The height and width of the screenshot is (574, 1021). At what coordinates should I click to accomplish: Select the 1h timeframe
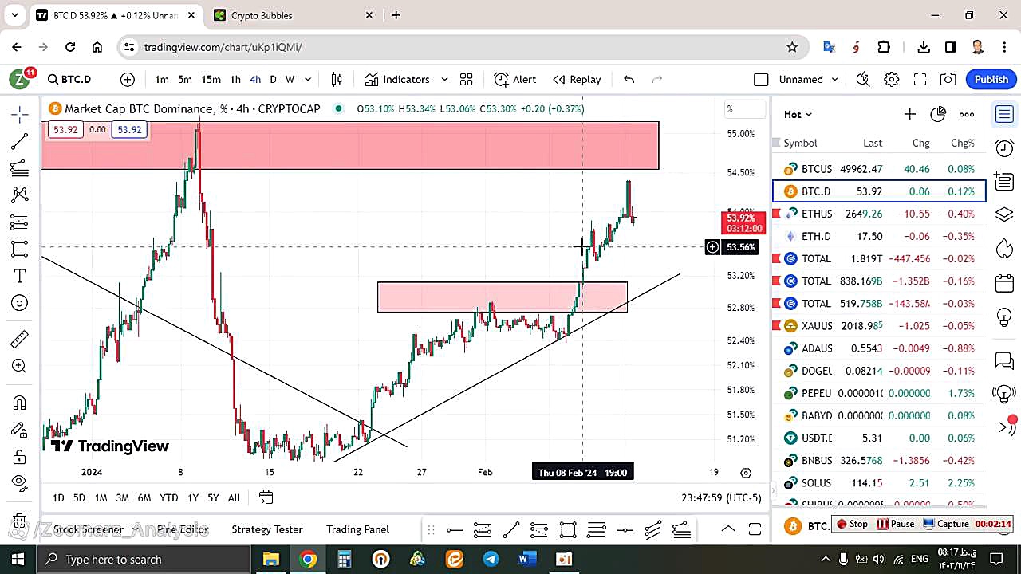(235, 79)
